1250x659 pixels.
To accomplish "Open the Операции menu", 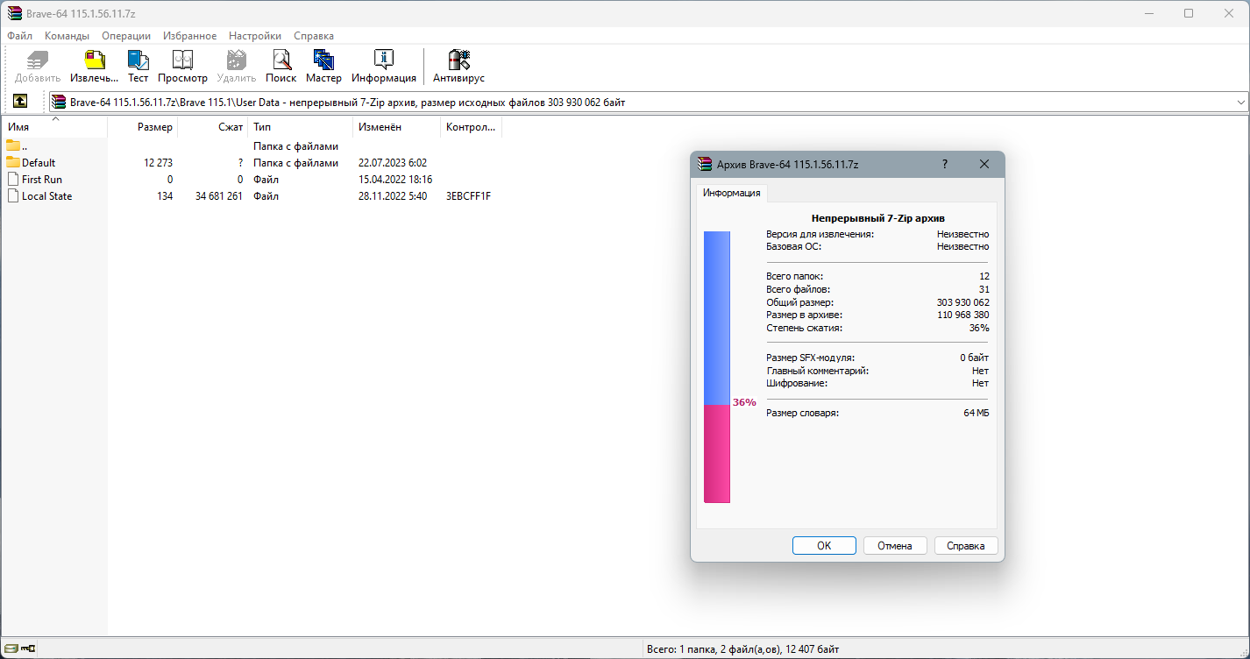I will click(126, 36).
